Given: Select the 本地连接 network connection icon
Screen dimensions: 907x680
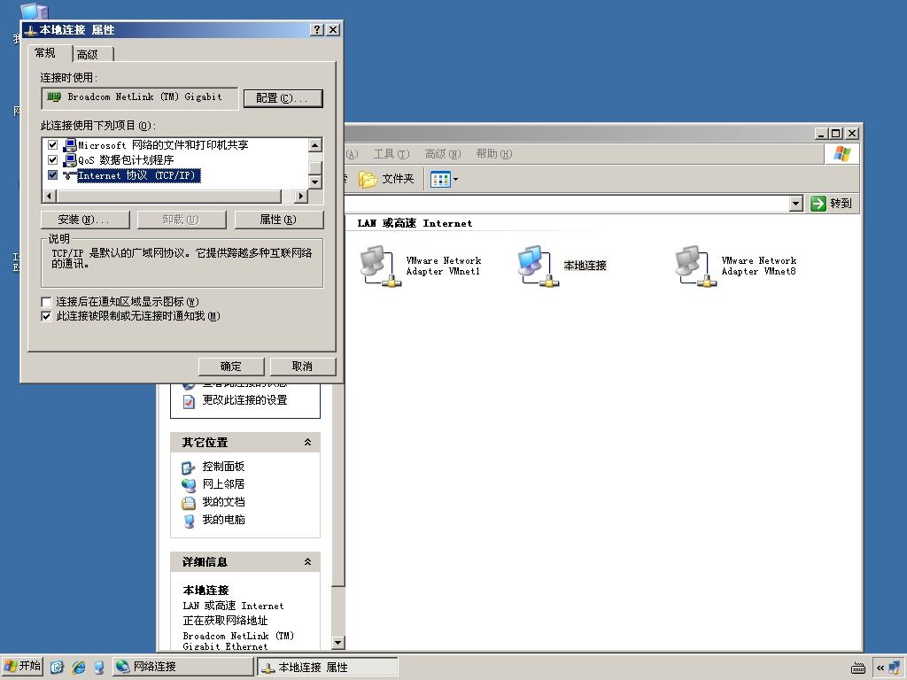Looking at the screenshot, I should pos(538,266).
